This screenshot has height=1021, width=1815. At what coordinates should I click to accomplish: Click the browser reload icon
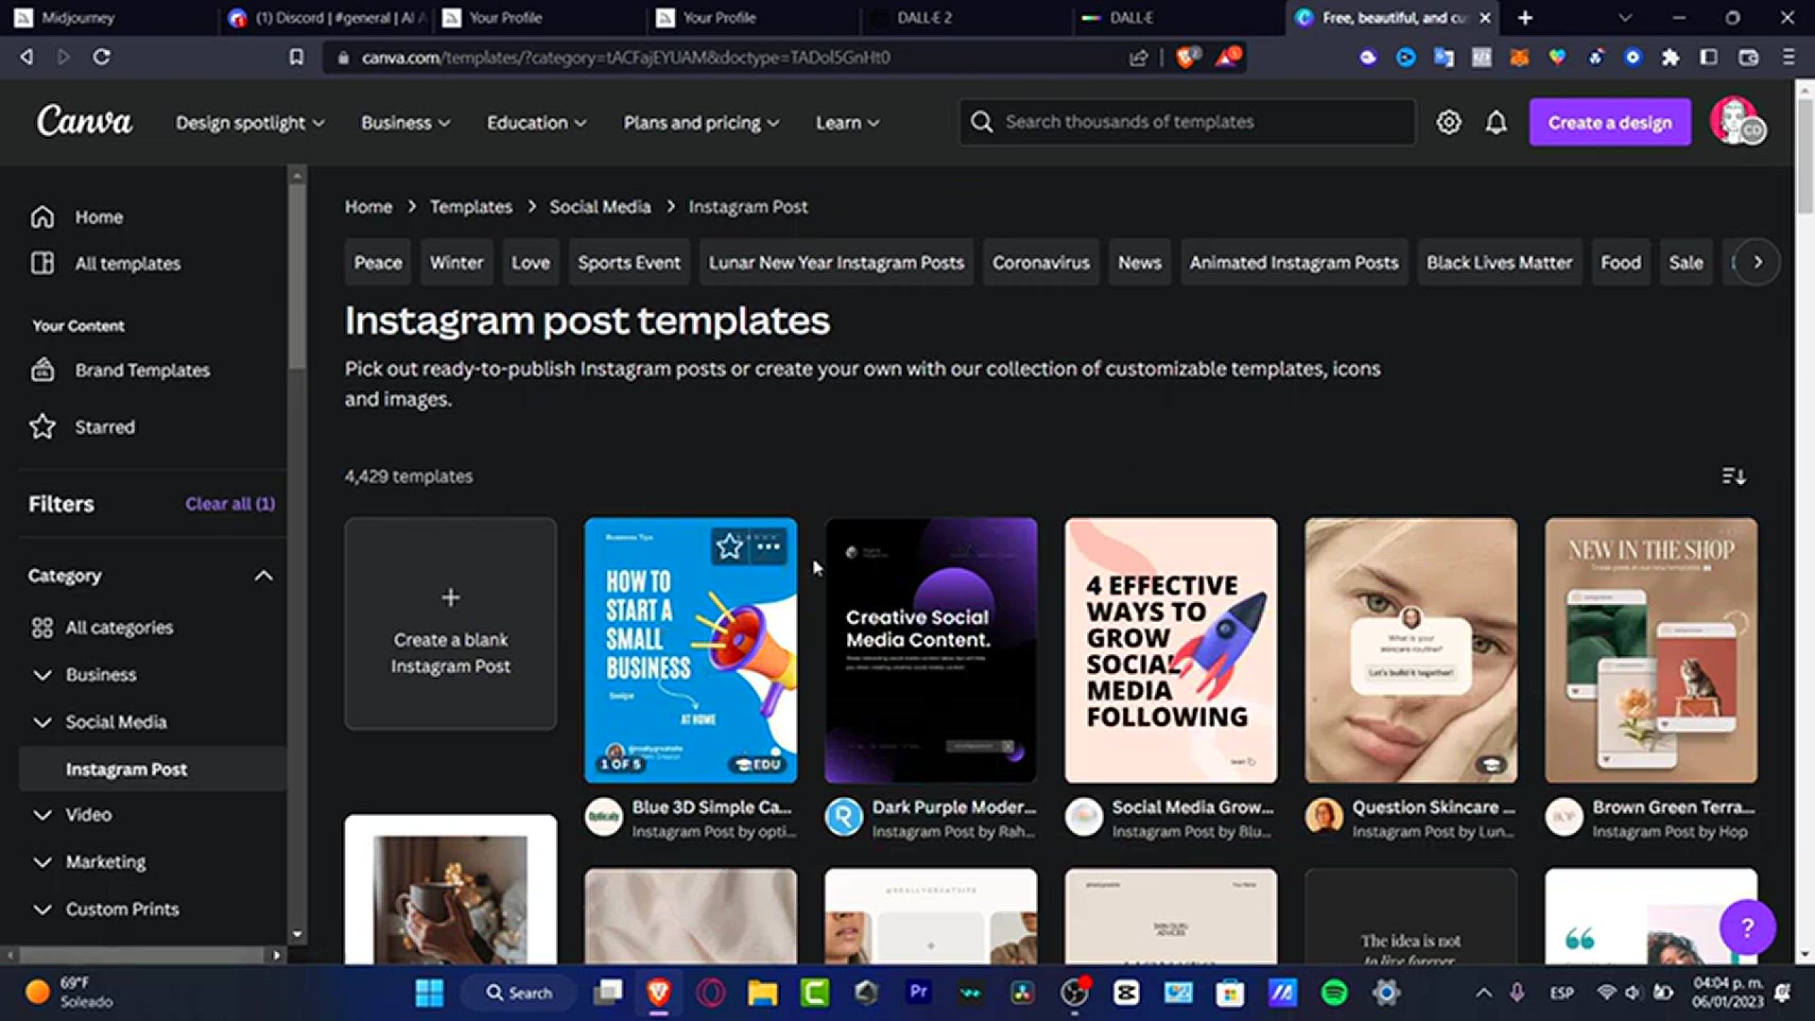click(x=101, y=57)
